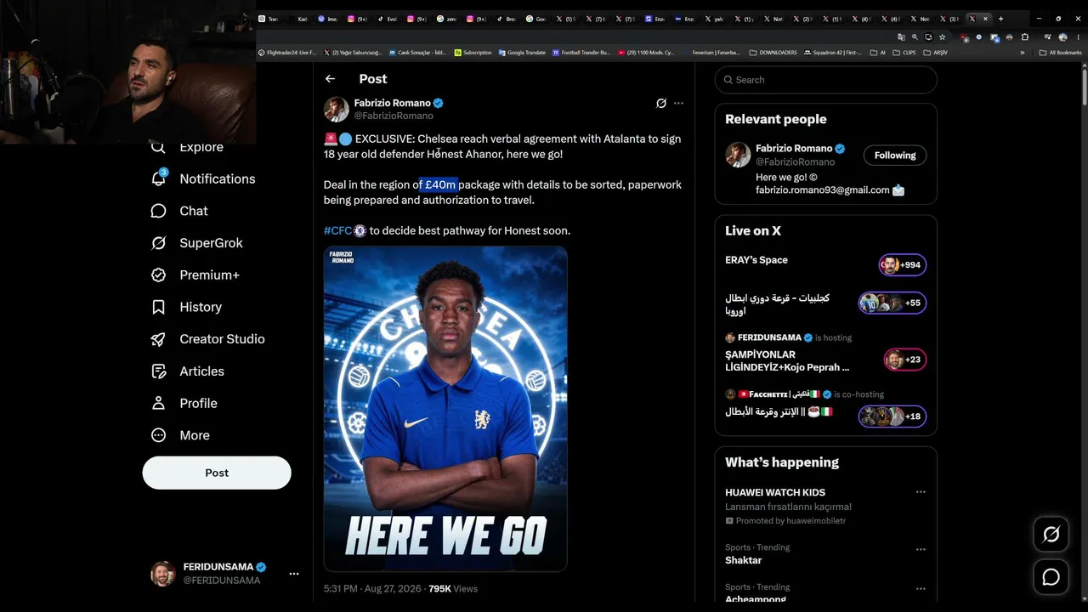Image resolution: width=1088 pixels, height=612 pixels.
Task: Open the browser extensions puzzle icon
Action: 1024,37
